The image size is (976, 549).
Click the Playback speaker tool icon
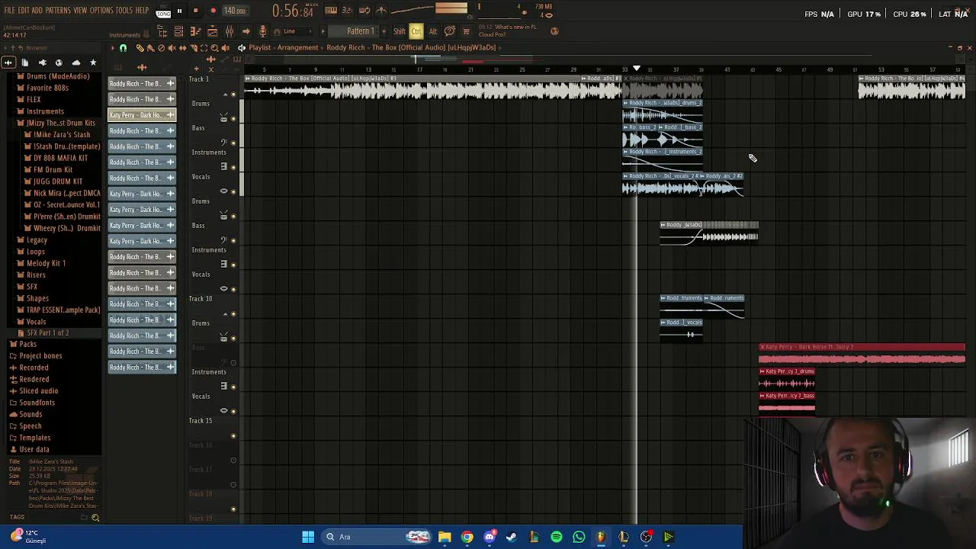pos(225,48)
